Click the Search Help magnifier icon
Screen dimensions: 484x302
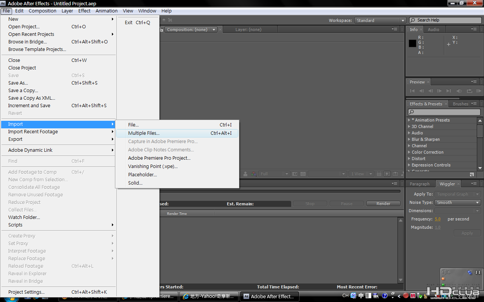pos(413,20)
